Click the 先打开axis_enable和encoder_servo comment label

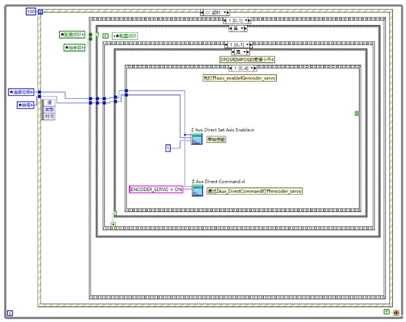[239, 78]
